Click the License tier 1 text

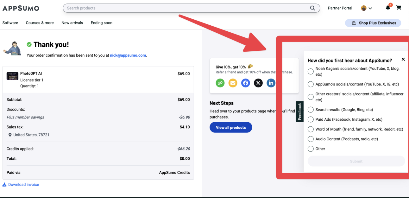(x=32, y=80)
